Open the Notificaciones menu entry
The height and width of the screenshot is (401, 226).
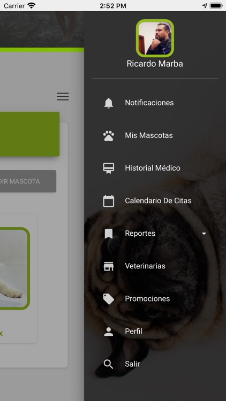click(149, 103)
